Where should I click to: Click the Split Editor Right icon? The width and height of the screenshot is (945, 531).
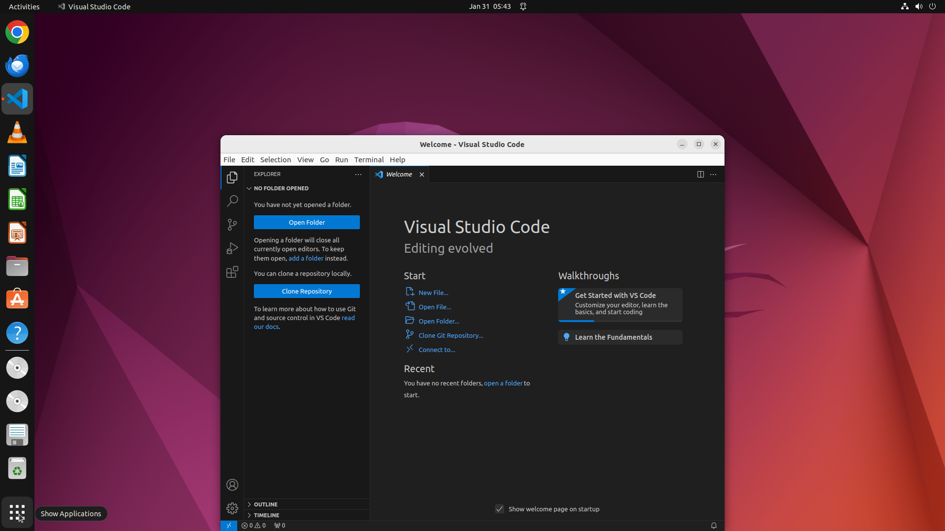tap(700, 174)
